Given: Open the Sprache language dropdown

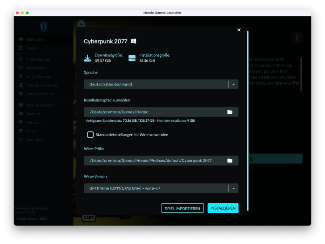Looking at the screenshot, I should tap(161, 84).
